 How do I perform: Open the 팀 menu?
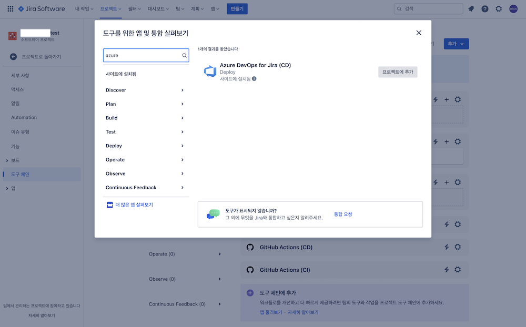coord(180,9)
